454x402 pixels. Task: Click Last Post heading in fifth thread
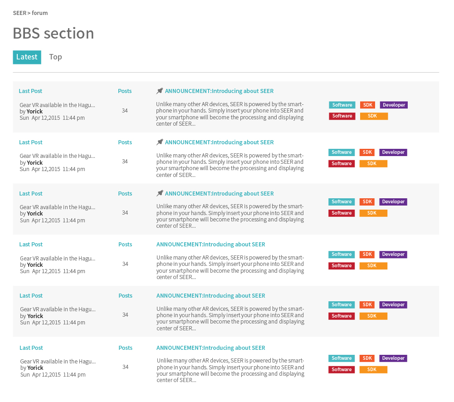pyautogui.click(x=31, y=296)
